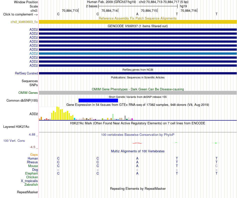
Task: Open Reference Assembly Fix Patch Sequence Alignments title
Action: 137,18
